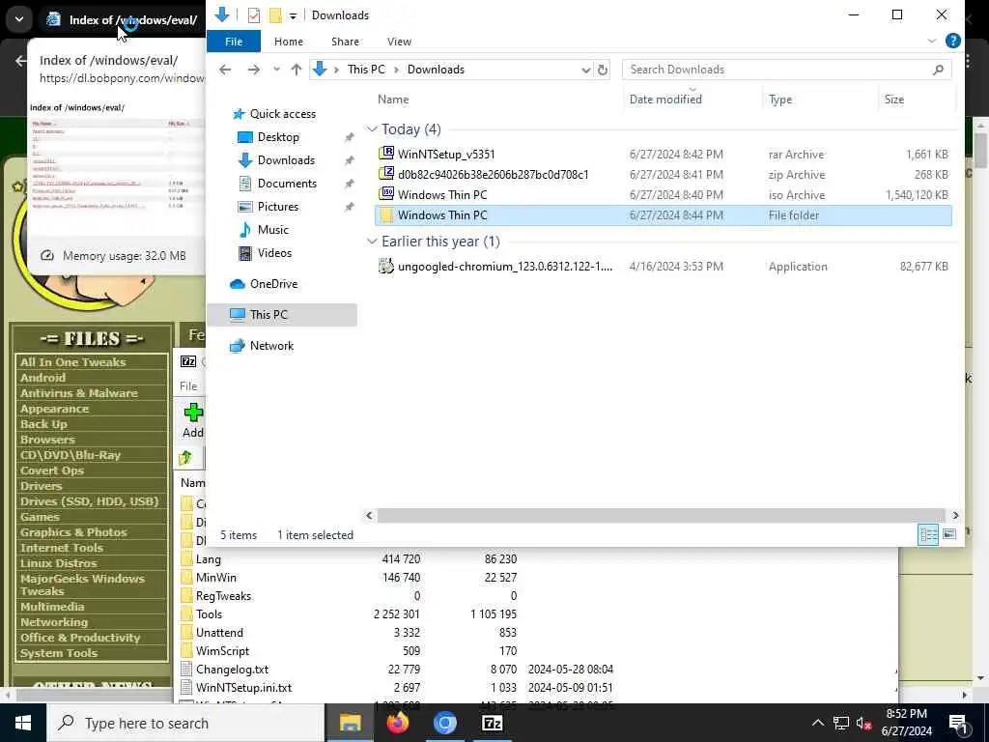989x742 pixels.
Task: Click Graphics & Photos category link
Action: coord(73,532)
